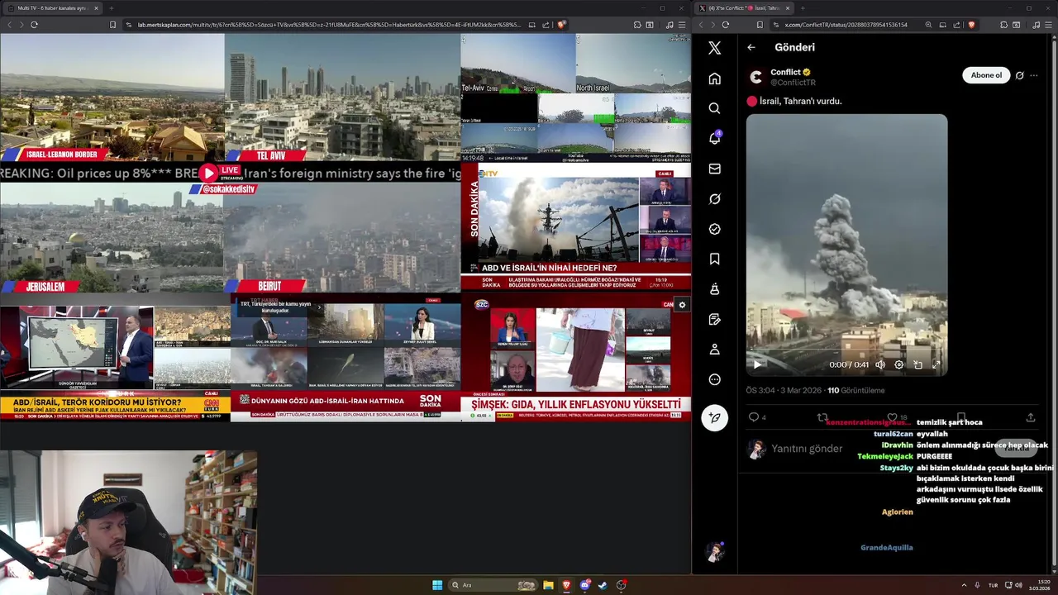Click the X logo in sidebar
Image resolution: width=1058 pixels, height=595 pixels.
pos(715,48)
